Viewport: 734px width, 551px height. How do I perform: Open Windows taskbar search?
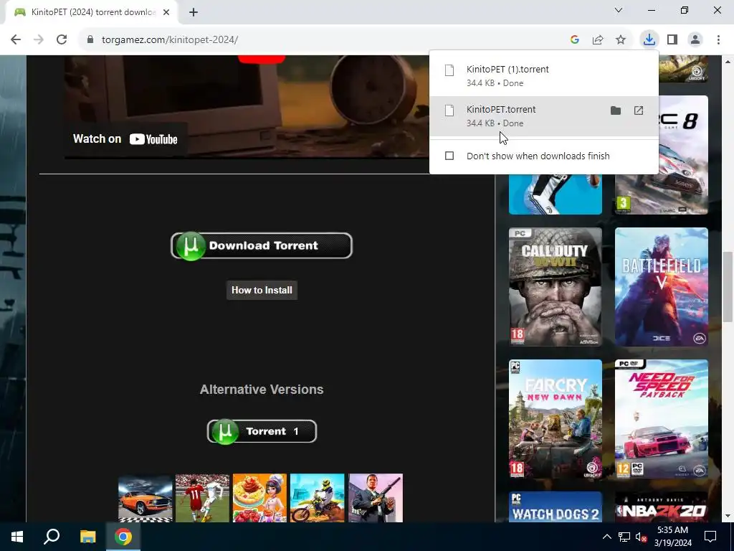point(52,537)
